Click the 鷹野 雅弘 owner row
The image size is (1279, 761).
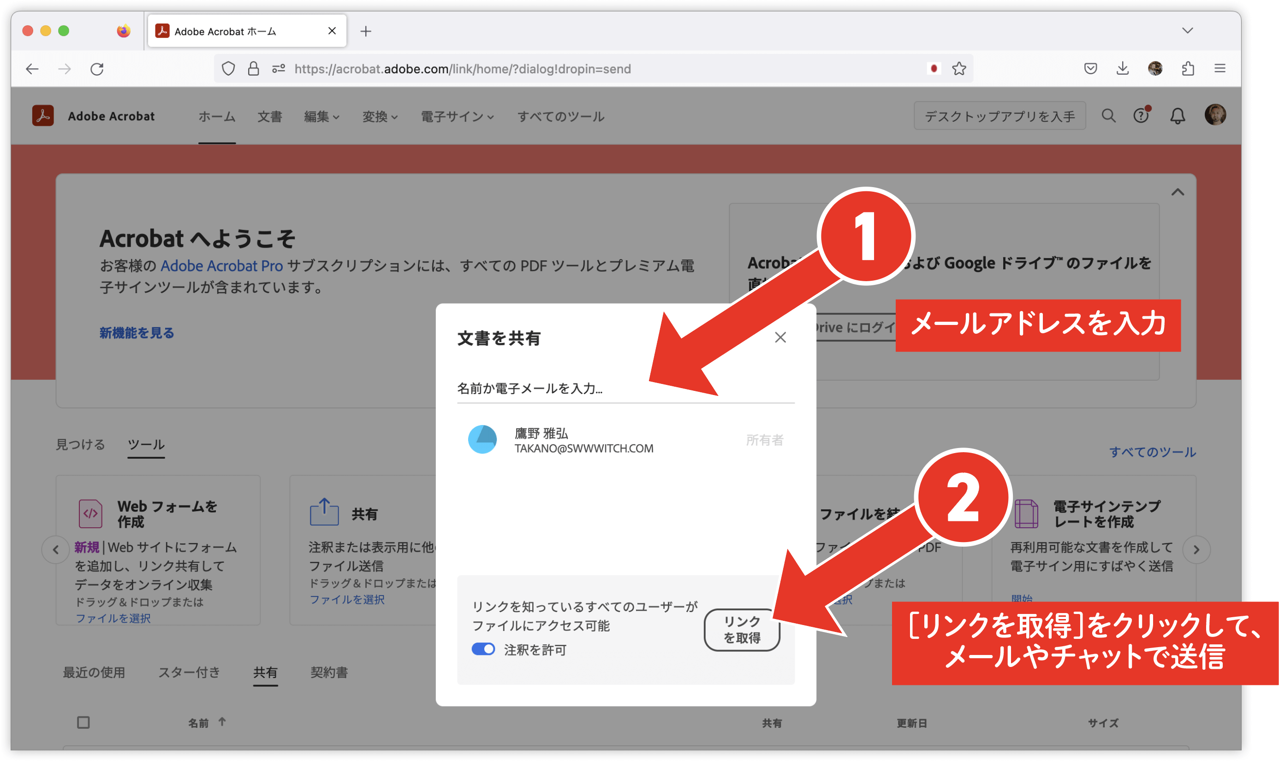click(x=626, y=440)
